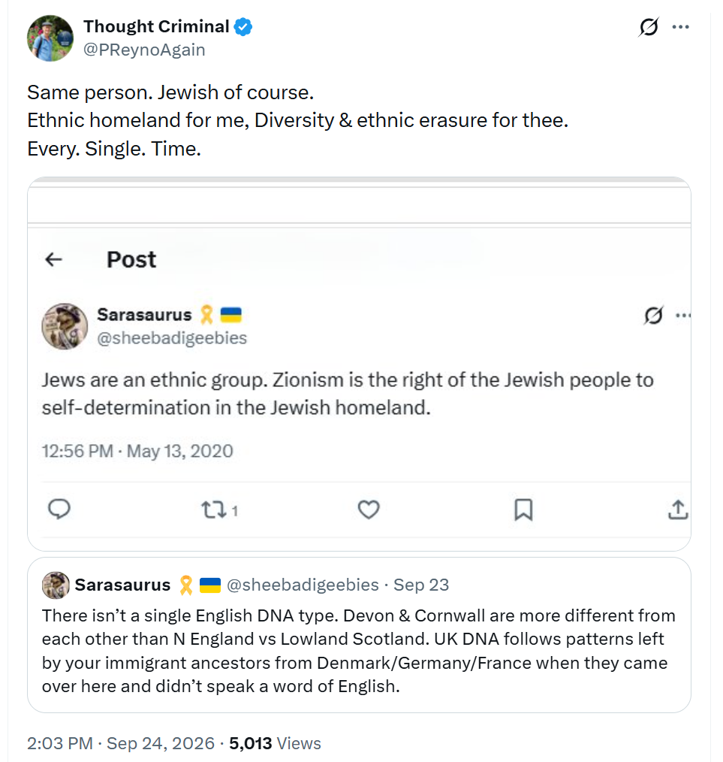The width and height of the screenshot is (723, 762).
Task: Open the three-dot menu on the main post
Action: (681, 27)
